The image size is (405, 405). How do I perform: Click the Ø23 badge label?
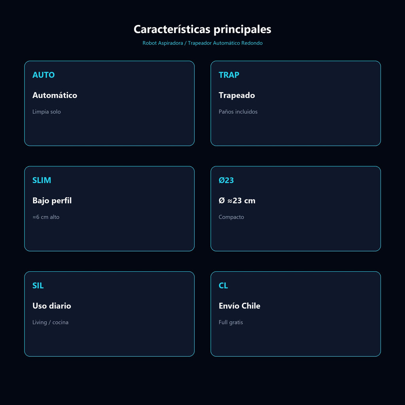pos(226,180)
